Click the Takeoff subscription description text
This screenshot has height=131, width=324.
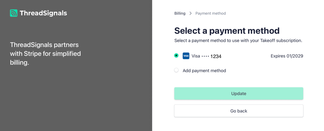(239, 41)
